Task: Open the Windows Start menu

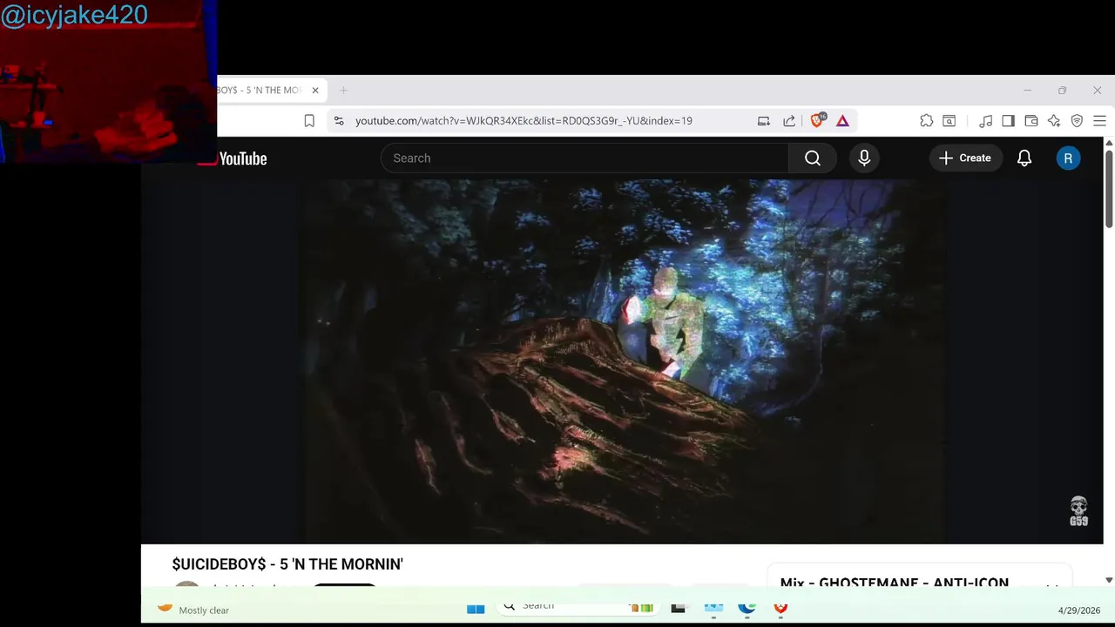Action: click(x=476, y=608)
